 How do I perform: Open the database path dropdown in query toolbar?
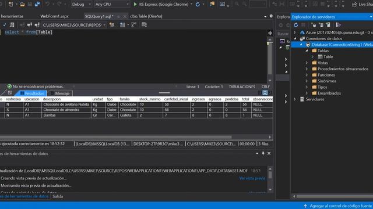click(104, 25)
